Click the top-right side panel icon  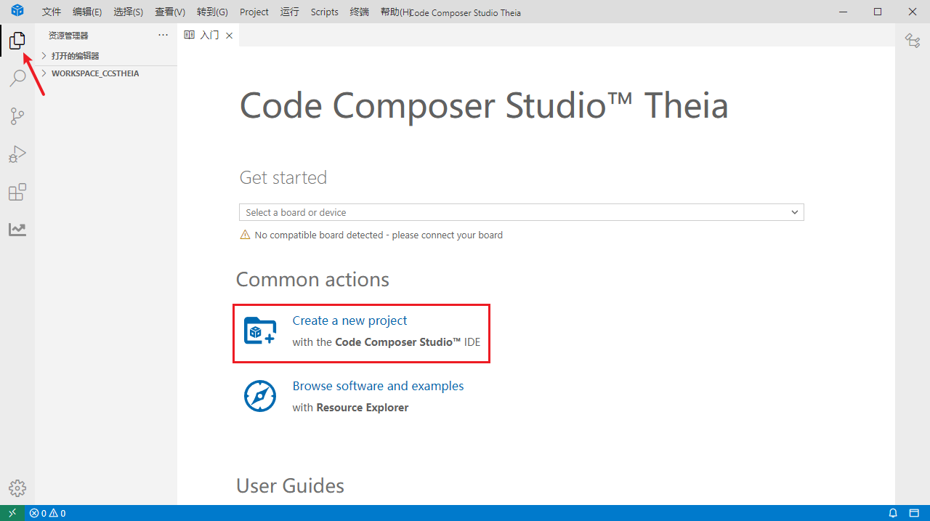pyautogui.click(x=912, y=41)
